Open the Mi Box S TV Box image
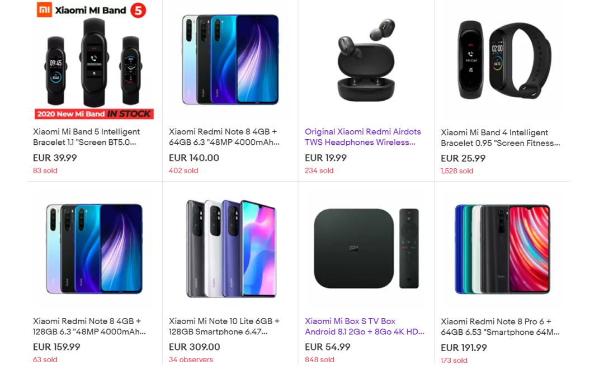 click(x=366, y=249)
